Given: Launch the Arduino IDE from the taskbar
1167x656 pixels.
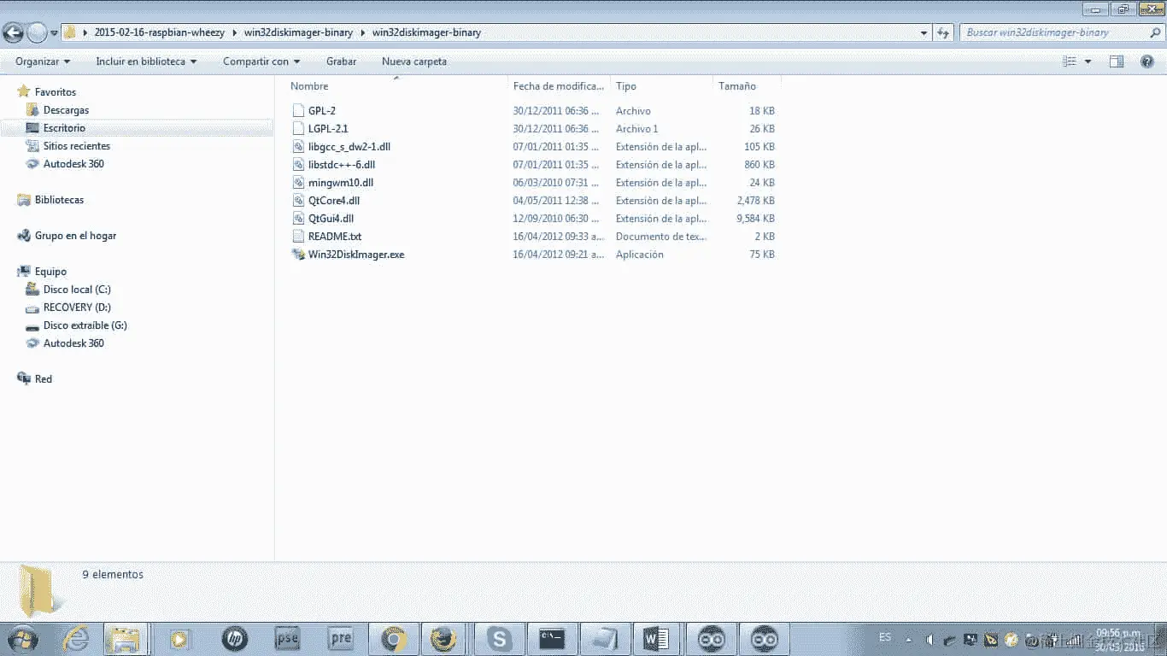Looking at the screenshot, I should tap(712, 638).
